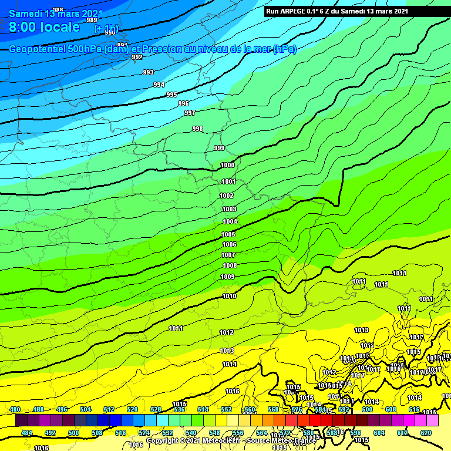The image size is (451, 451).
Task: Click the 995 hPa isobar label
Action: [x=171, y=95]
